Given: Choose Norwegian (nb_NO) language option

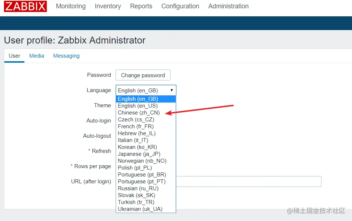Looking at the screenshot, I should (146, 161).
